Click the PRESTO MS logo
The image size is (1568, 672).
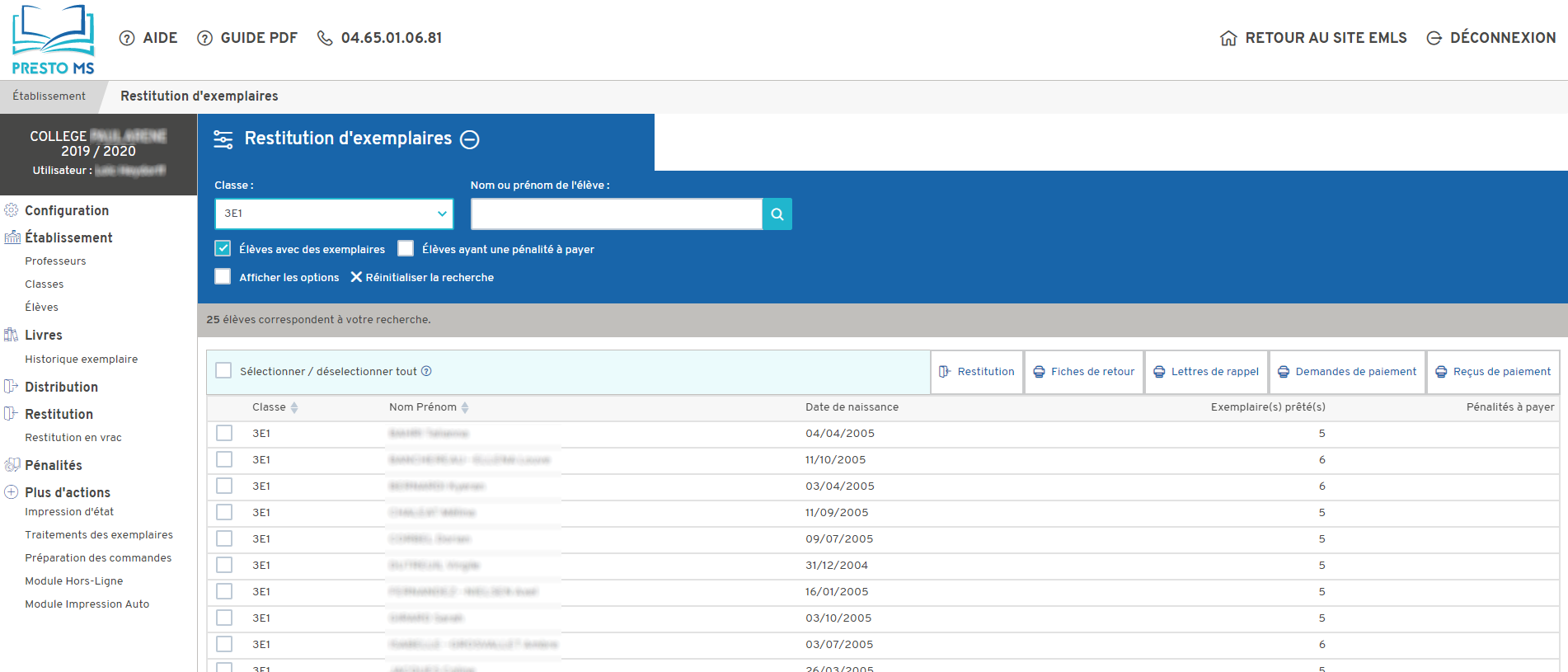pos(53,40)
